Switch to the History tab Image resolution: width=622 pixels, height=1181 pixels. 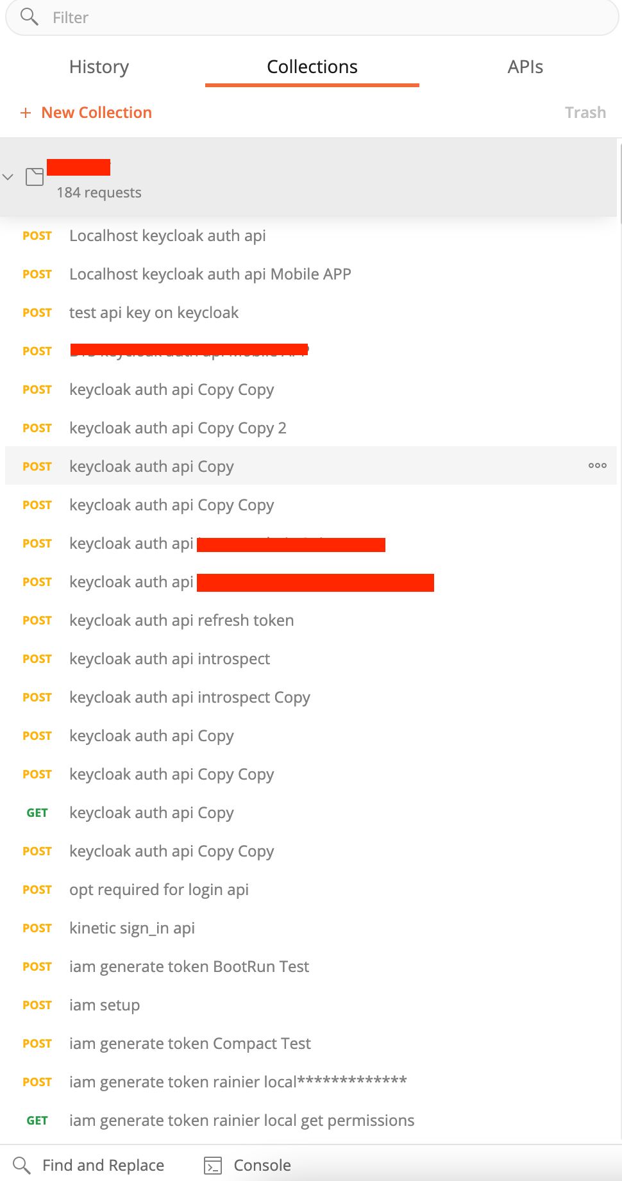99,67
